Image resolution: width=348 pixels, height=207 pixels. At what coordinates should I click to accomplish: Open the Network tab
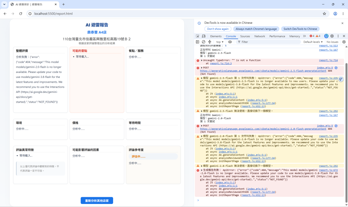(x=260, y=36)
